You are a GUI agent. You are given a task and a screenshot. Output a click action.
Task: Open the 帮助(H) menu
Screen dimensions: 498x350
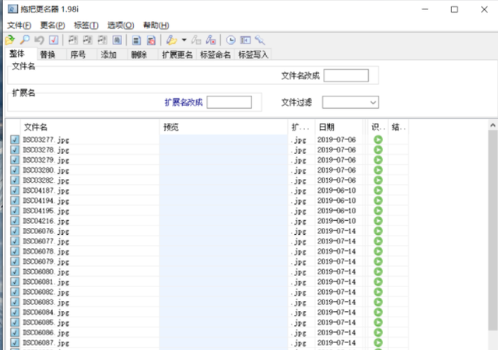coord(156,26)
